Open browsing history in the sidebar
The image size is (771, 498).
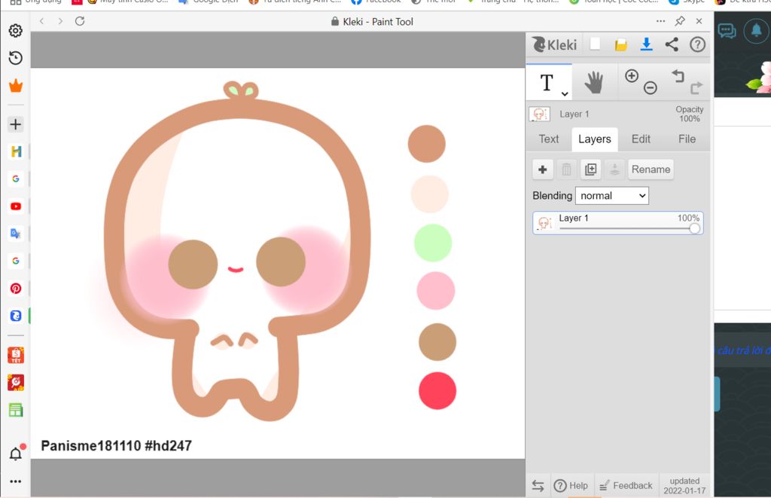[16, 58]
